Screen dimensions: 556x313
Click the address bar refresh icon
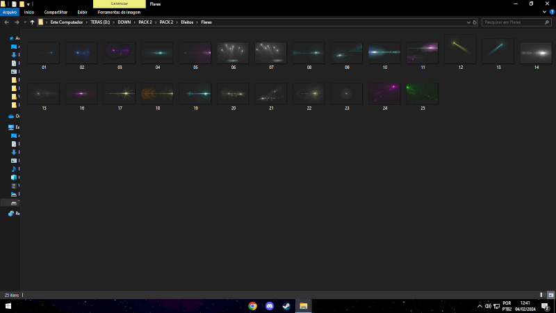point(475,22)
